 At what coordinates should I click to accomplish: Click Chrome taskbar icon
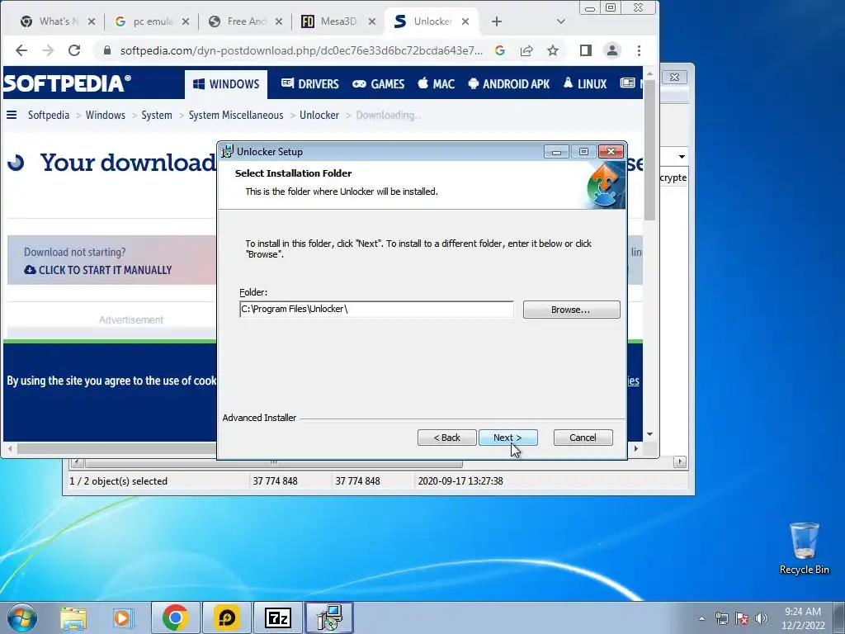[175, 617]
